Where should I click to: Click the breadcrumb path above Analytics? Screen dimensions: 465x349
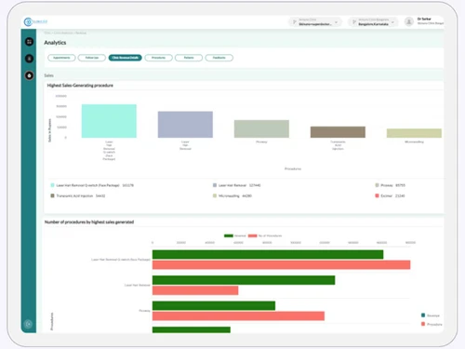[x=65, y=33]
